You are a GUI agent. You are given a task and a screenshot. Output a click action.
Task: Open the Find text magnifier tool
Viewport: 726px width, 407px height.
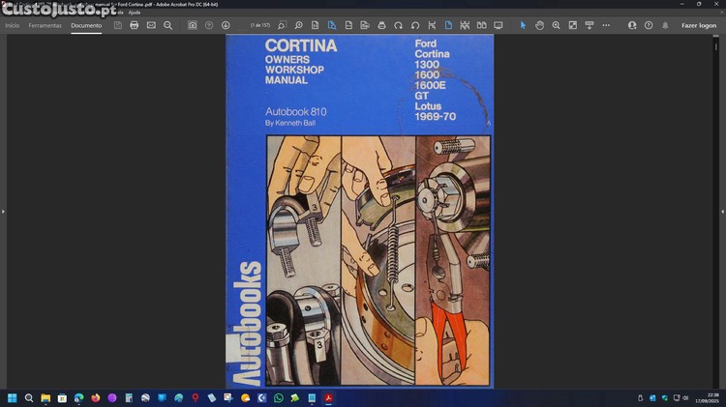[x=167, y=25]
